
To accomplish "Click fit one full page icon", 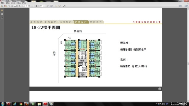I will pos(52,6).
